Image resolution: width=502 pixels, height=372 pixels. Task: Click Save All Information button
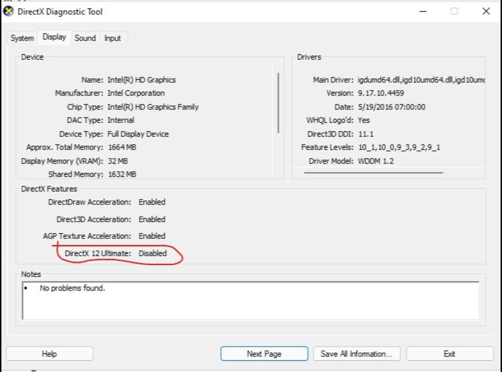pyautogui.click(x=356, y=354)
